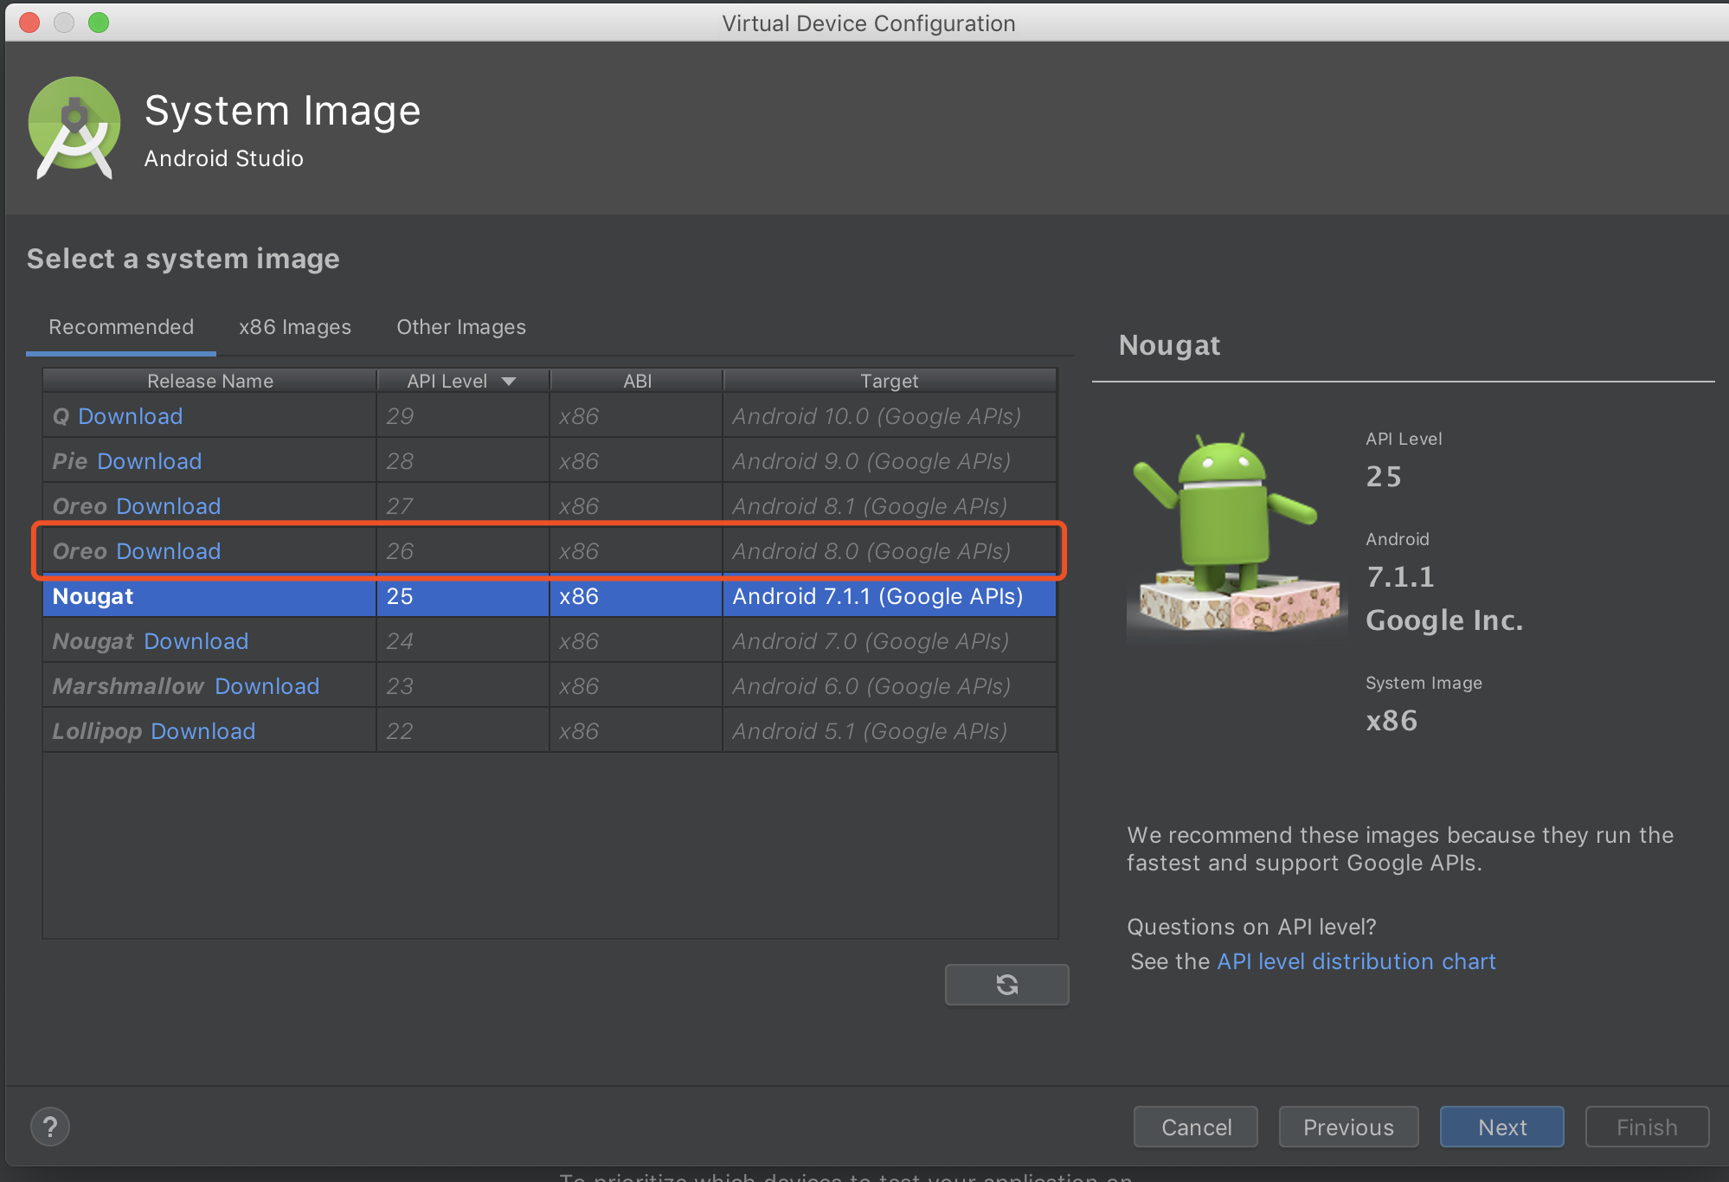
Task: Download the Oreo API 26 image
Action: click(169, 551)
